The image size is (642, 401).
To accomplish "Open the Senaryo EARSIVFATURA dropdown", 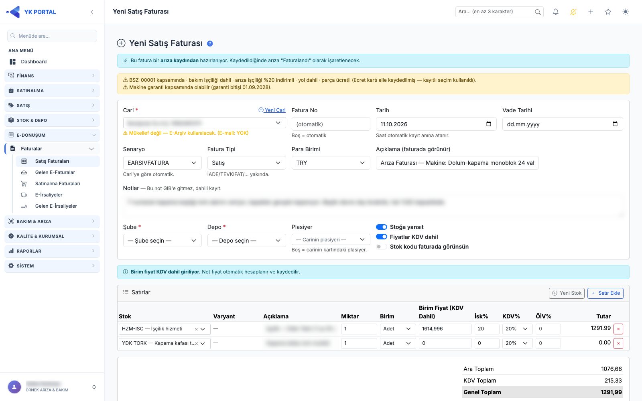I will pyautogui.click(x=162, y=163).
